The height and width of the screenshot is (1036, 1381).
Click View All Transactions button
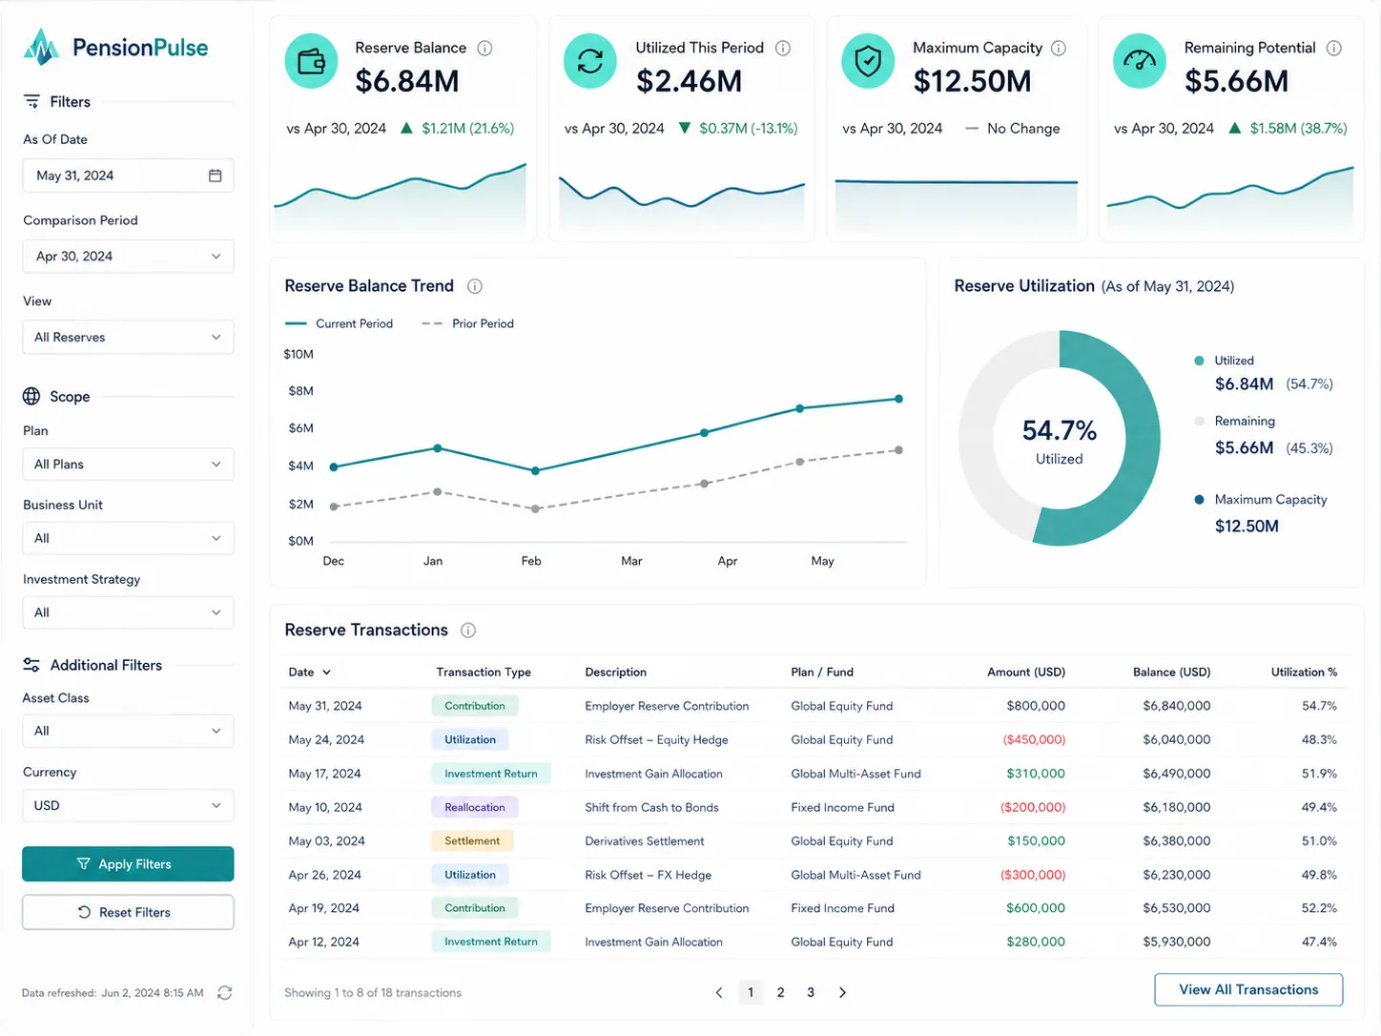pyautogui.click(x=1248, y=990)
